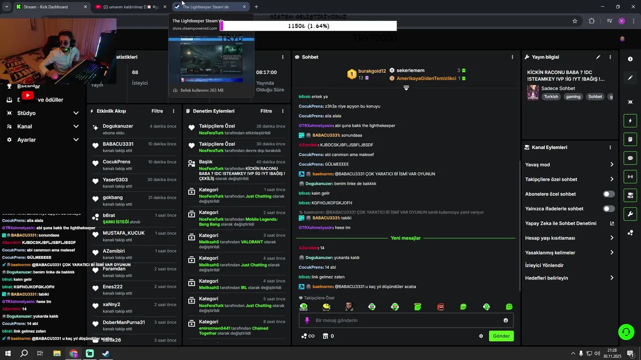Toggle Abonelere özel sohbet switch
The height and width of the screenshot is (360, 641).
coord(608,194)
